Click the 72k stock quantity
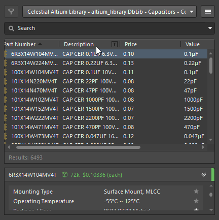This screenshot has height=220, width=219. point(75,175)
